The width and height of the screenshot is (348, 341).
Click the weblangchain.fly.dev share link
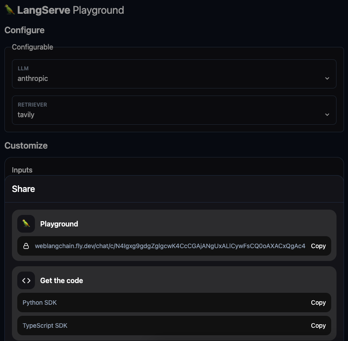(170, 246)
